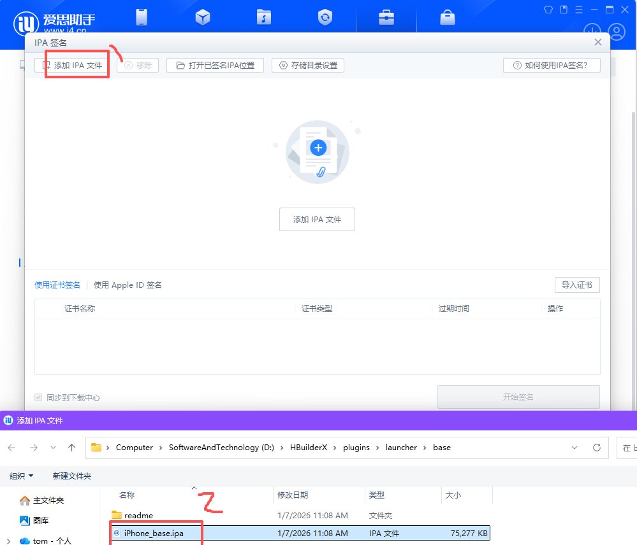637x545 pixels.
Task: Click the 开始签名 button
Action: coord(518,397)
